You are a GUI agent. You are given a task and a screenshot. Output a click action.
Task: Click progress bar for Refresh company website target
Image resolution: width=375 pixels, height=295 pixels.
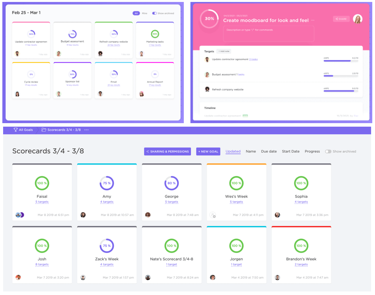pyautogui.click(x=341, y=91)
